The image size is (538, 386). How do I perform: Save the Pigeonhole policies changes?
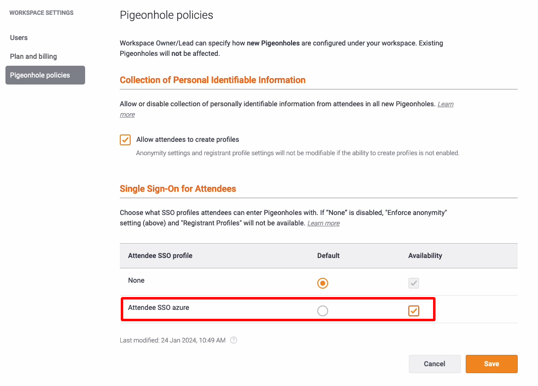pyautogui.click(x=491, y=364)
